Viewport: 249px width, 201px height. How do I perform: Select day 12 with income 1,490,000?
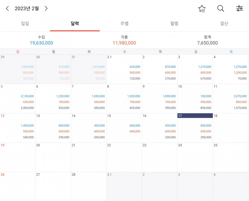pyautogui.click(x=18, y=128)
